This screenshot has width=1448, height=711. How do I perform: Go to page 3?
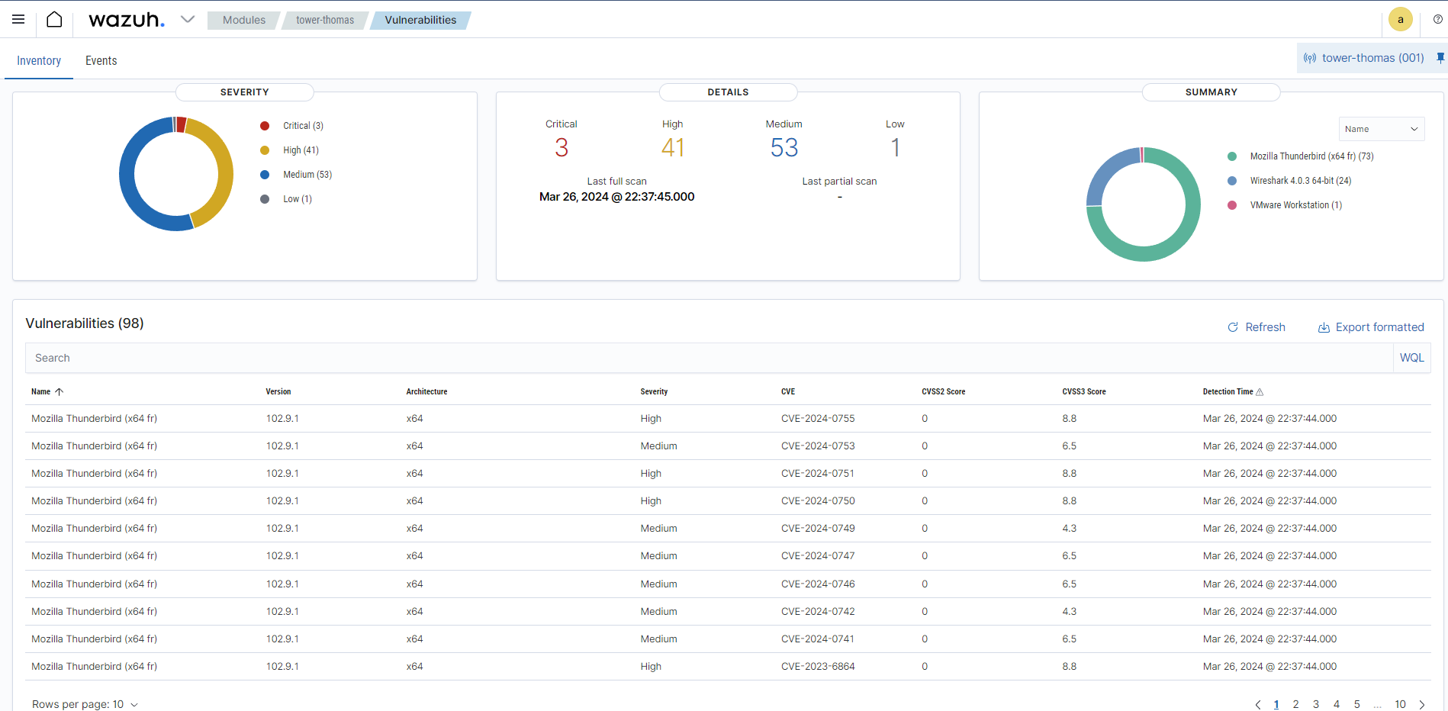click(1316, 704)
